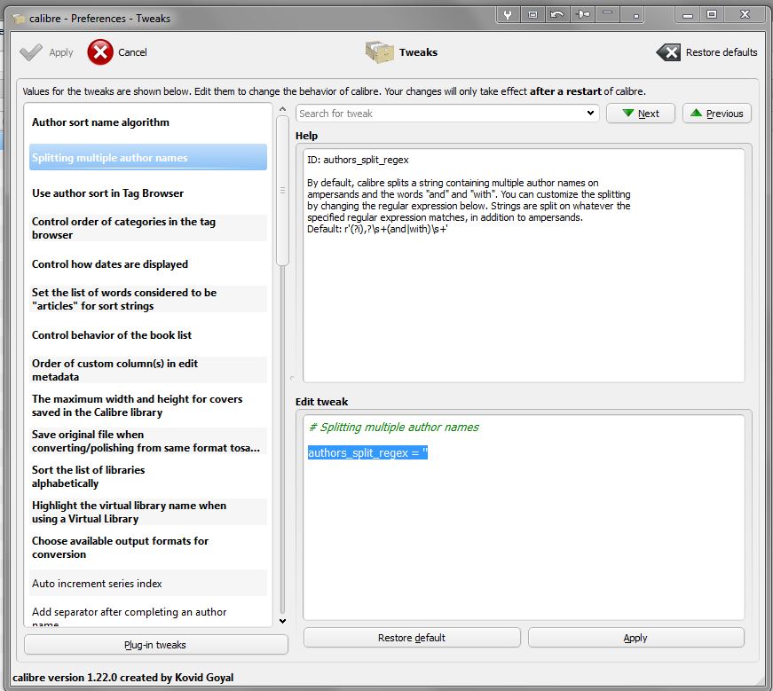Select 'Choose available output formats for conversion'
This screenshot has width=773, height=691.
point(148,547)
